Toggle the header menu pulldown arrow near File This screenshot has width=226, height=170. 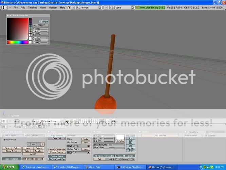(10, 7)
